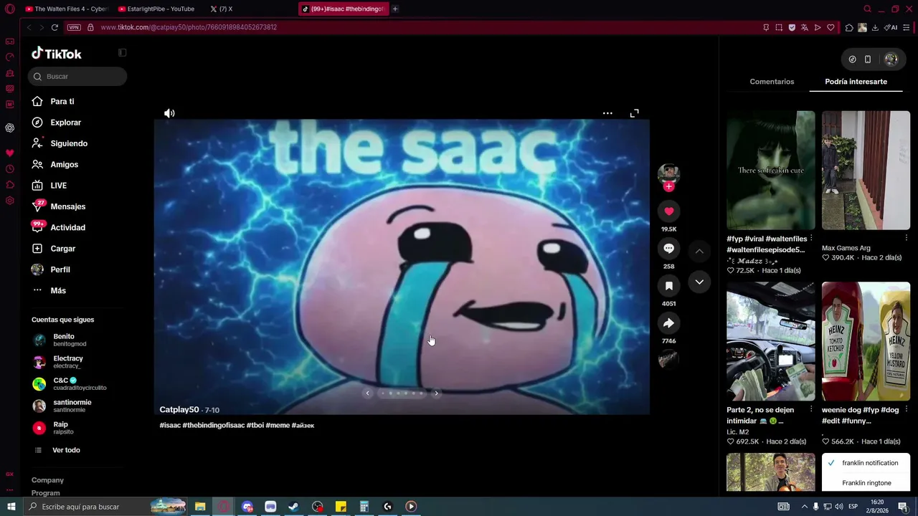Open TikTok coins icon in top pill
The width and height of the screenshot is (918, 516).
(852, 59)
